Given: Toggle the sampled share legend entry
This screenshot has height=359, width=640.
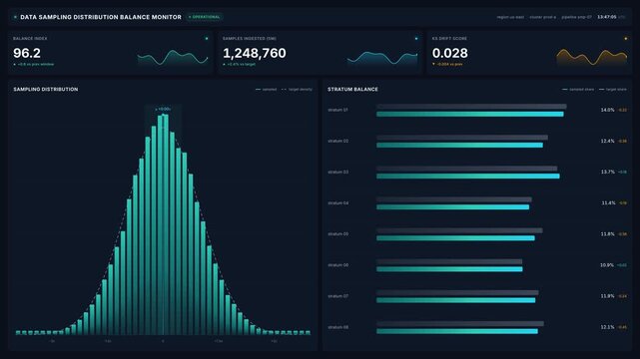Looking at the screenshot, I should coord(578,89).
